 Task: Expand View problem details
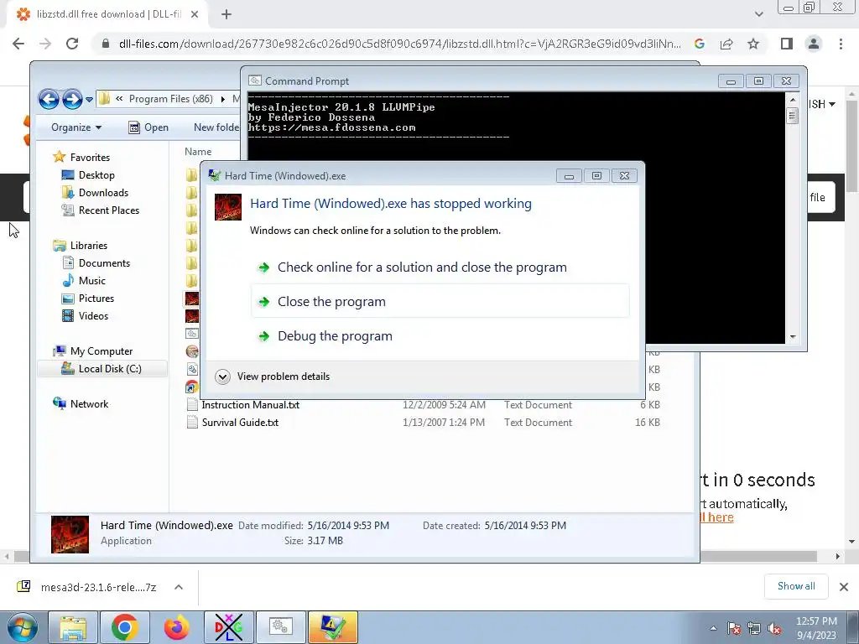tap(273, 377)
